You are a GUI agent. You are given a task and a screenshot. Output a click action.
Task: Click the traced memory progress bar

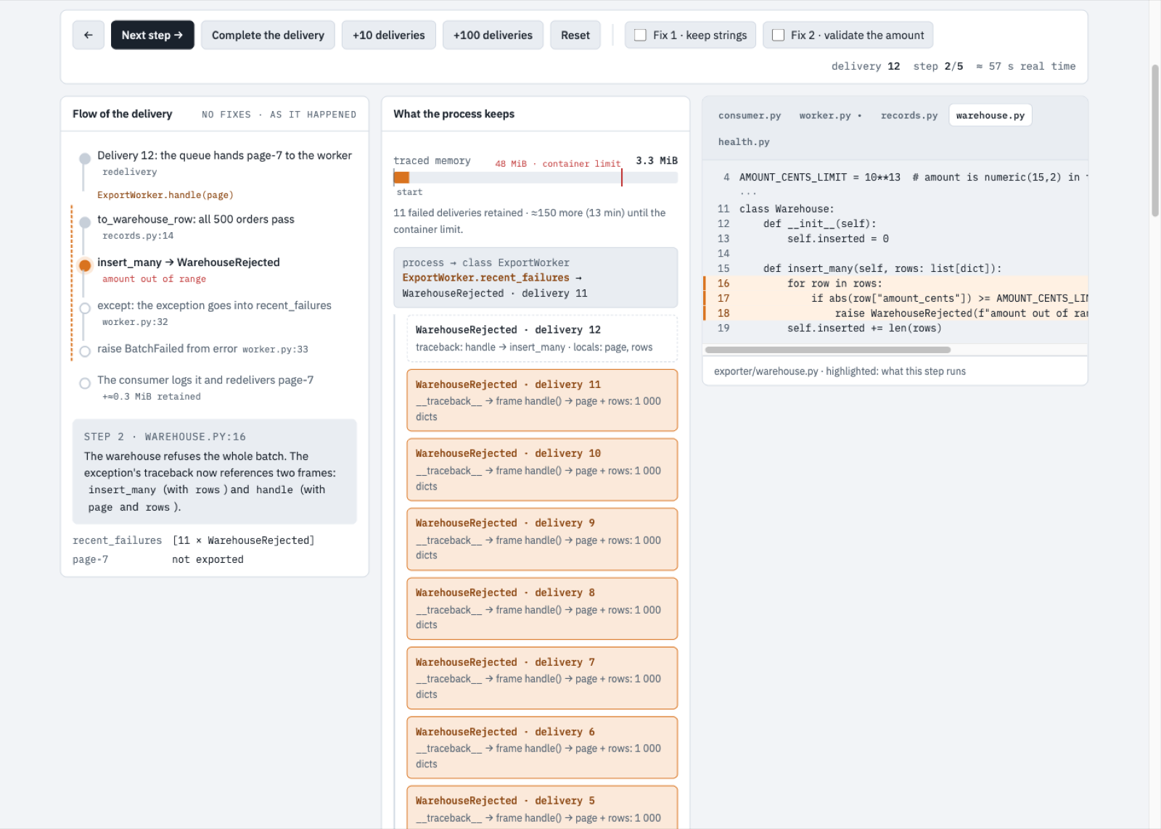point(536,178)
